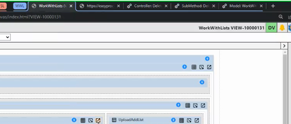Click collapse arrow icon in UploadAddList header
Viewport: 291px width, 124px height.
189,121
